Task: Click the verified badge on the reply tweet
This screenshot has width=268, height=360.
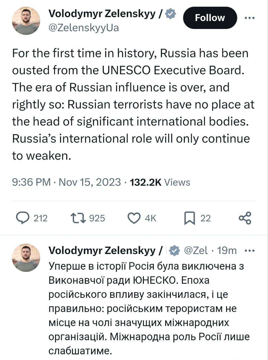Action: click(175, 250)
